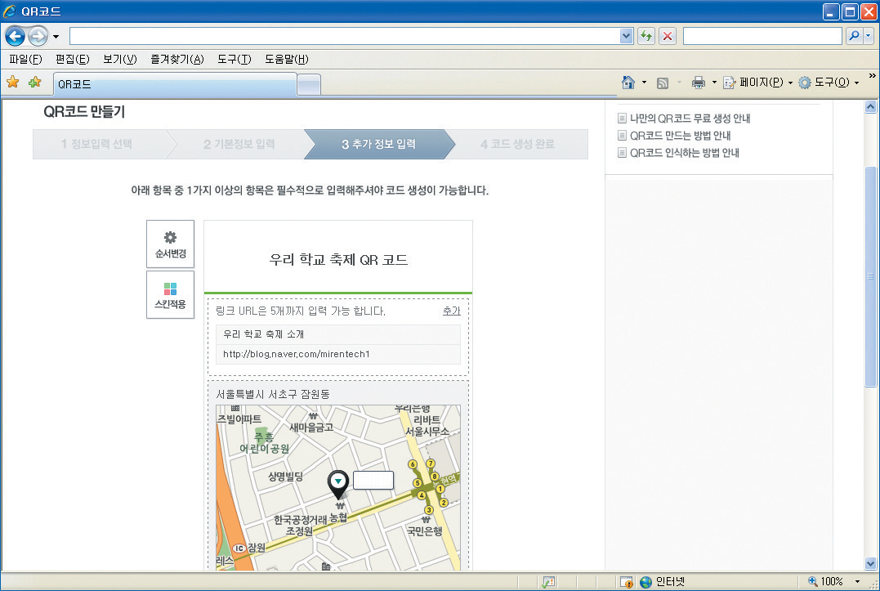The height and width of the screenshot is (591, 880).
Task: Click the map location pin marker
Action: click(x=337, y=483)
